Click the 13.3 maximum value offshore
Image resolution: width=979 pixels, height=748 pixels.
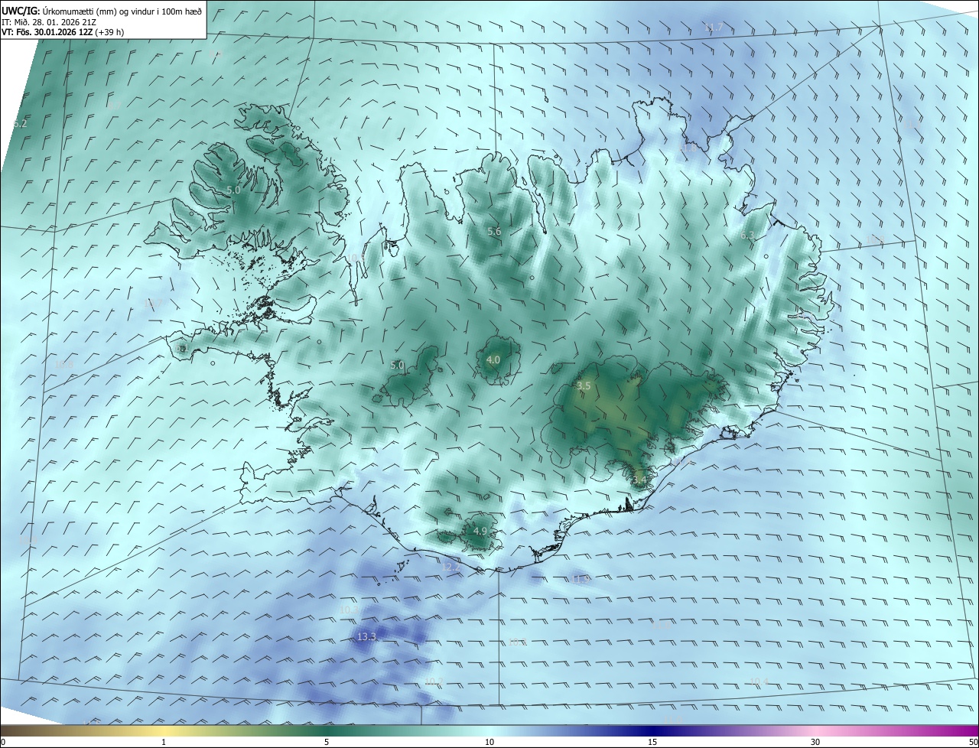pos(367,636)
